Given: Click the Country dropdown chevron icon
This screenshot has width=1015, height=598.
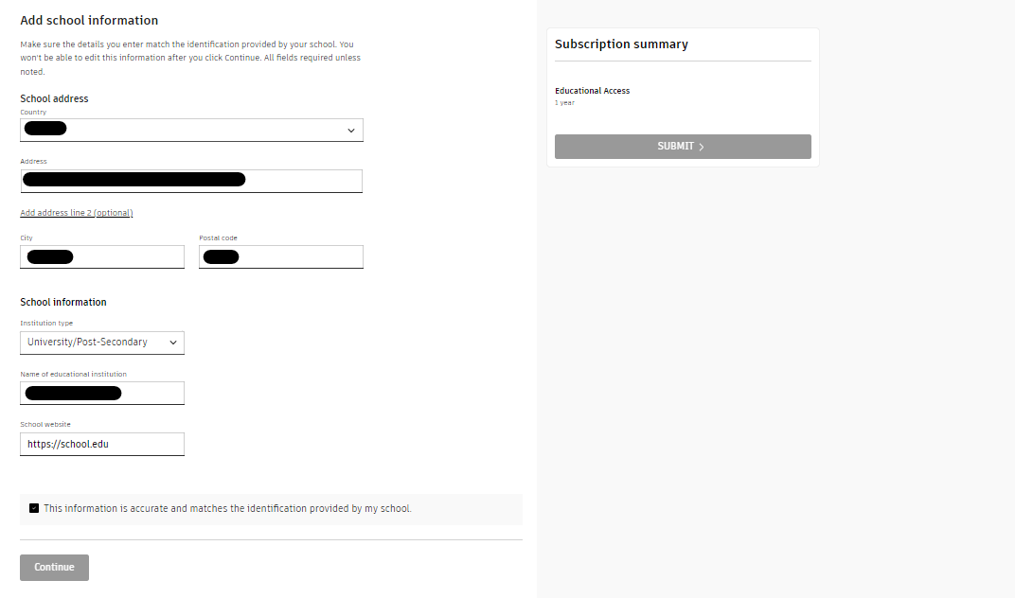Looking at the screenshot, I should tap(351, 130).
